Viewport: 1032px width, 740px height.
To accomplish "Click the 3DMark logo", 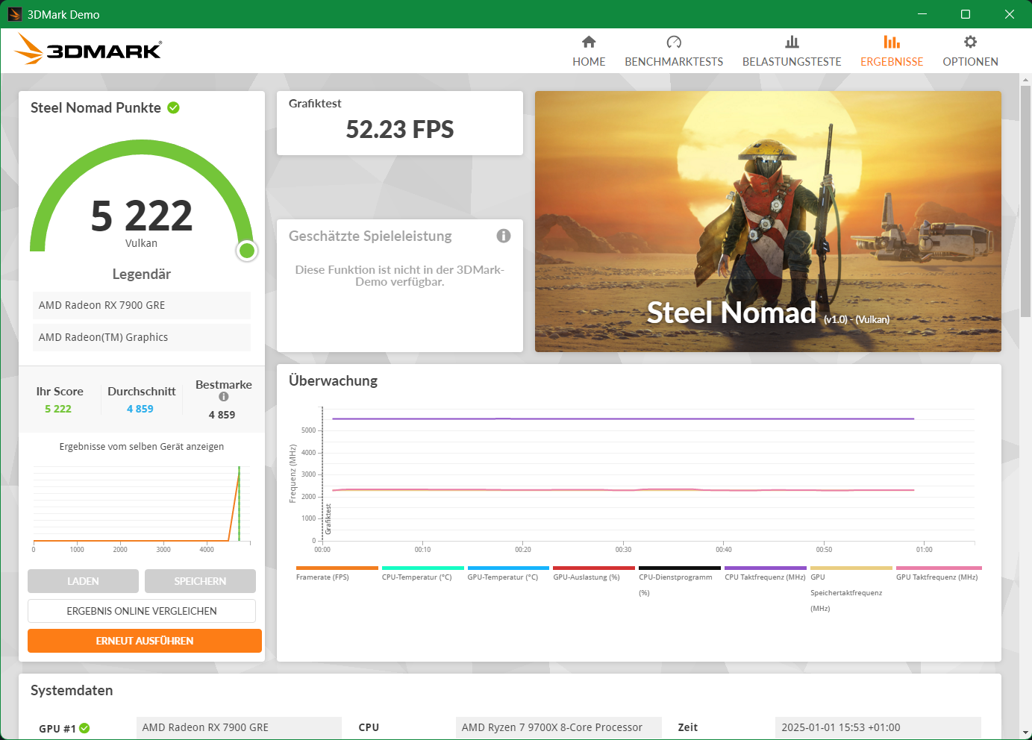I will click(x=88, y=49).
